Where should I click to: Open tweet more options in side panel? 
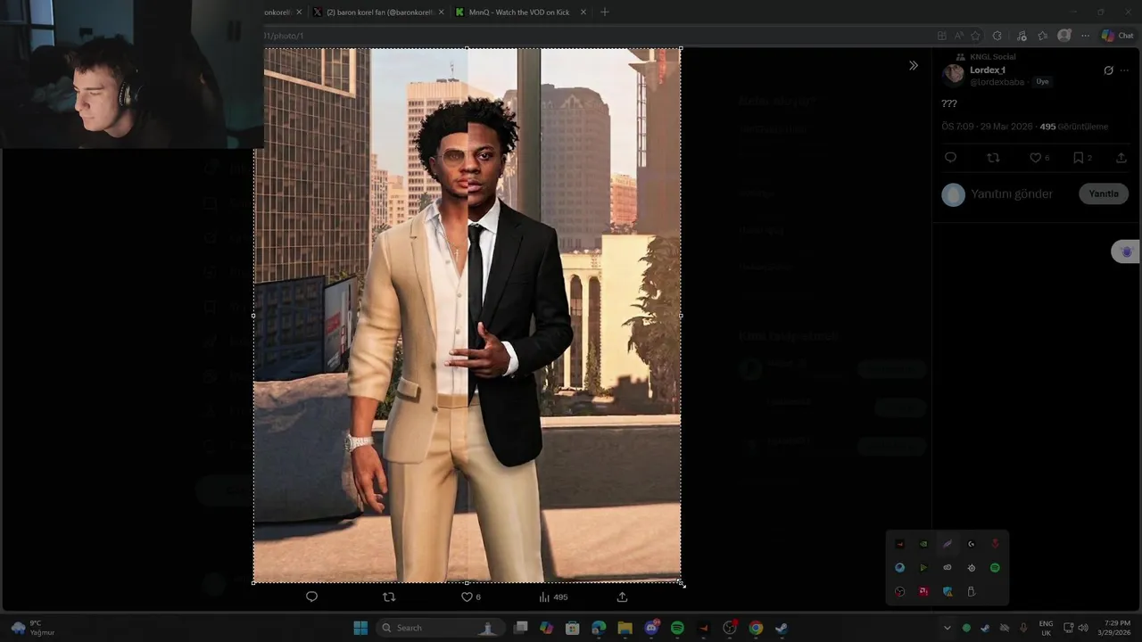(x=1126, y=70)
